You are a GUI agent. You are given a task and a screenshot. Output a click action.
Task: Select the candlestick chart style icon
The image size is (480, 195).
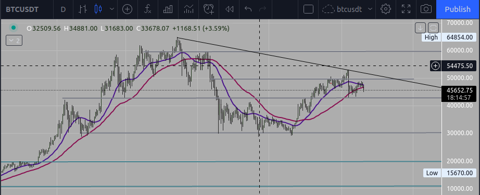98,9
